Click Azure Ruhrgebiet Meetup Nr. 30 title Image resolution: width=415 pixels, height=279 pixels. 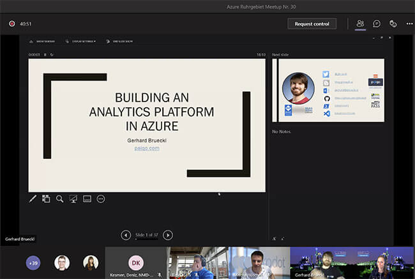coord(261,7)
